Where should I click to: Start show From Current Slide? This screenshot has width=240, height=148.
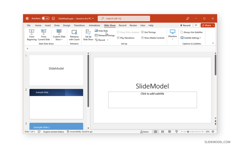click(44, 35)
